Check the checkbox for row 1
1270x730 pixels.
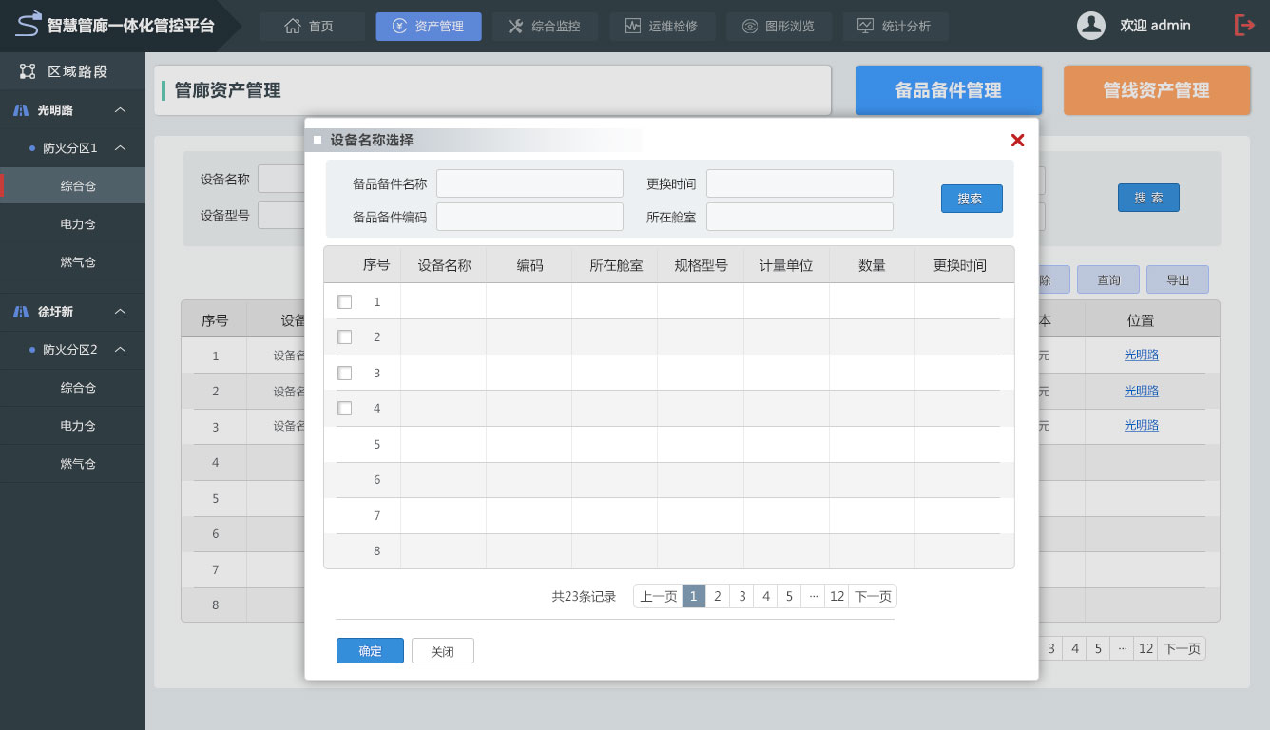click(345, 301)
